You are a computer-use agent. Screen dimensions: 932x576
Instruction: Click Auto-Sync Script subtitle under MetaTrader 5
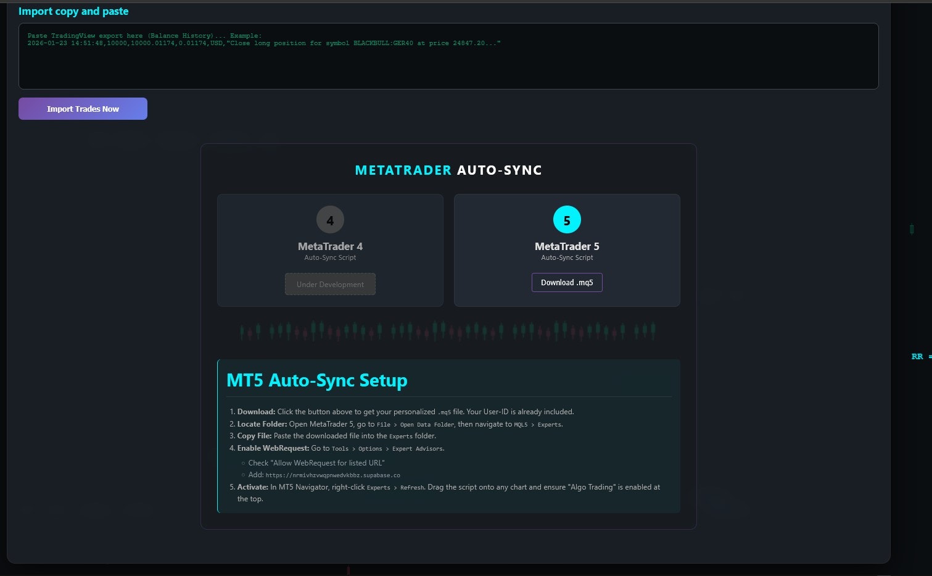tap(567, 257)
